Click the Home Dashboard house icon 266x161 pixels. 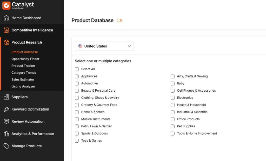(x=6, y=18)
